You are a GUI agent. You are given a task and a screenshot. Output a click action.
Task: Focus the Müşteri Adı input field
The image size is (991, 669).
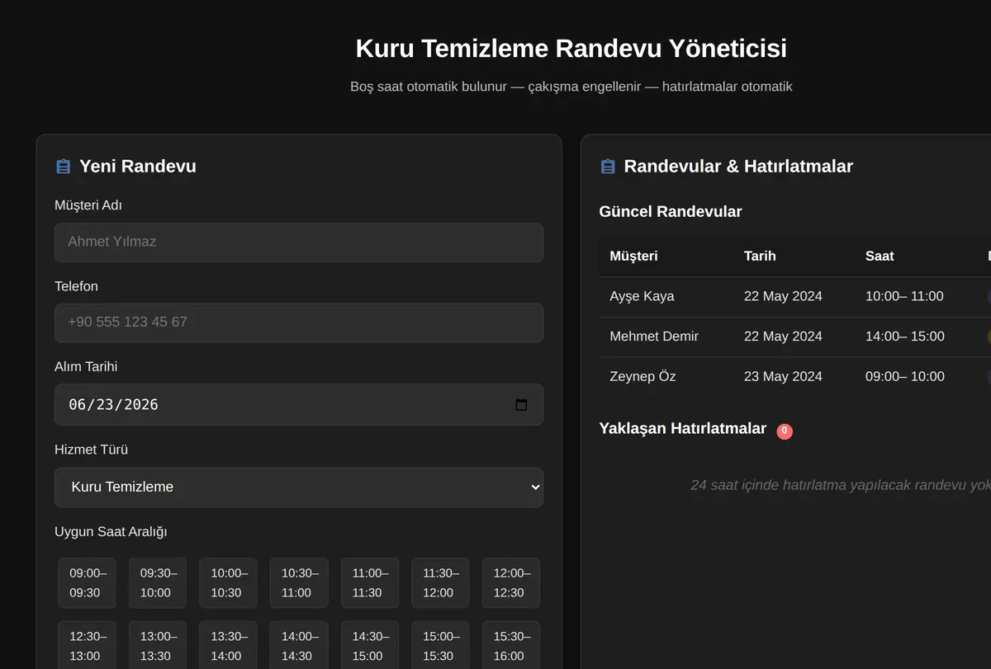coord(299,243)
